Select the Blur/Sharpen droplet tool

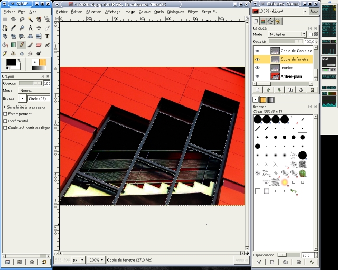(22, 53)
